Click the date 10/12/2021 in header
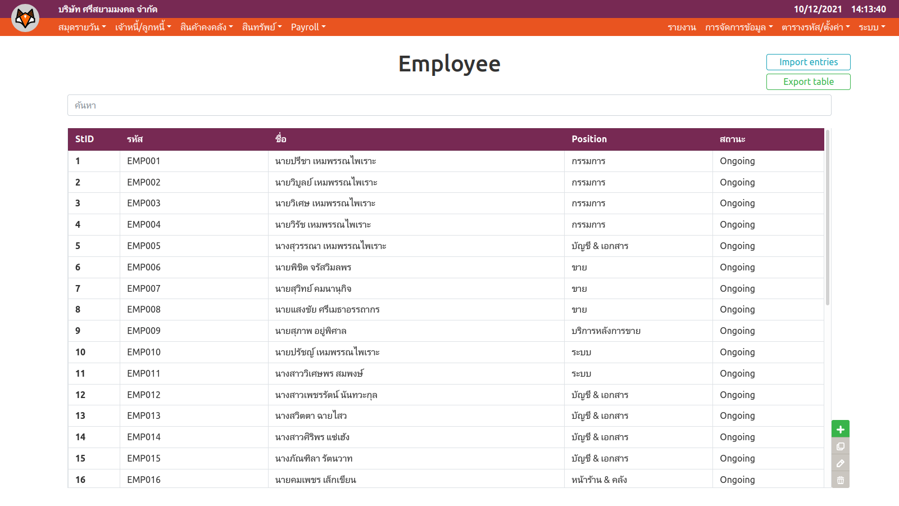 tap(818, 9)
